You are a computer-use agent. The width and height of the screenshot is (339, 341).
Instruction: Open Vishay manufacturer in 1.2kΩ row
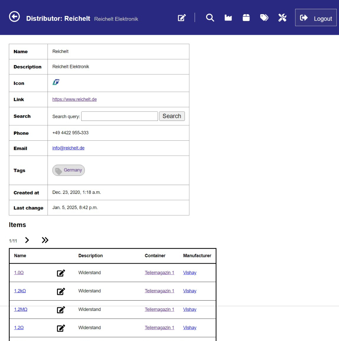pos(190,291)
